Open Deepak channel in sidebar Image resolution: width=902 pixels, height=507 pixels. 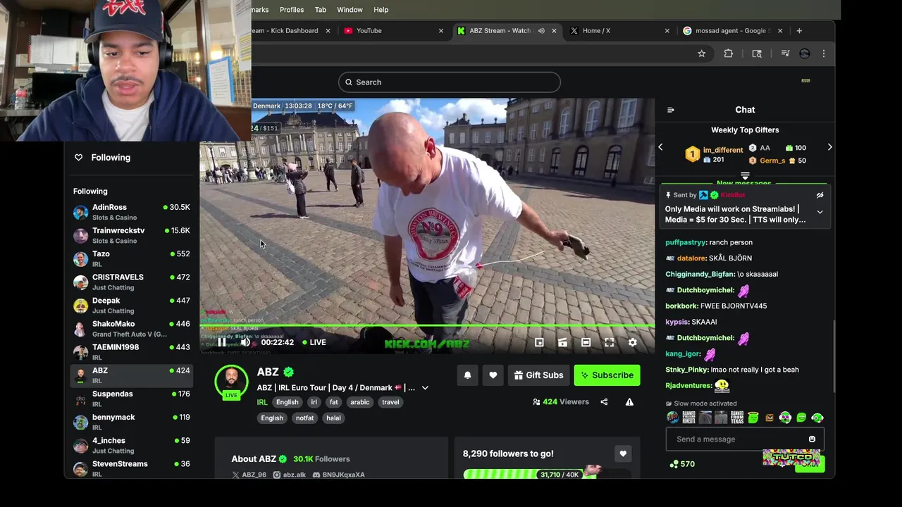pyautogui.click(x=132, y=305)
